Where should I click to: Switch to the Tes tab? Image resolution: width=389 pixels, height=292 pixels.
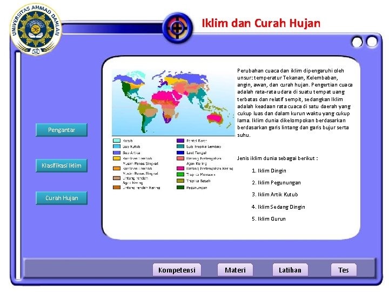[x=344, y=270]
